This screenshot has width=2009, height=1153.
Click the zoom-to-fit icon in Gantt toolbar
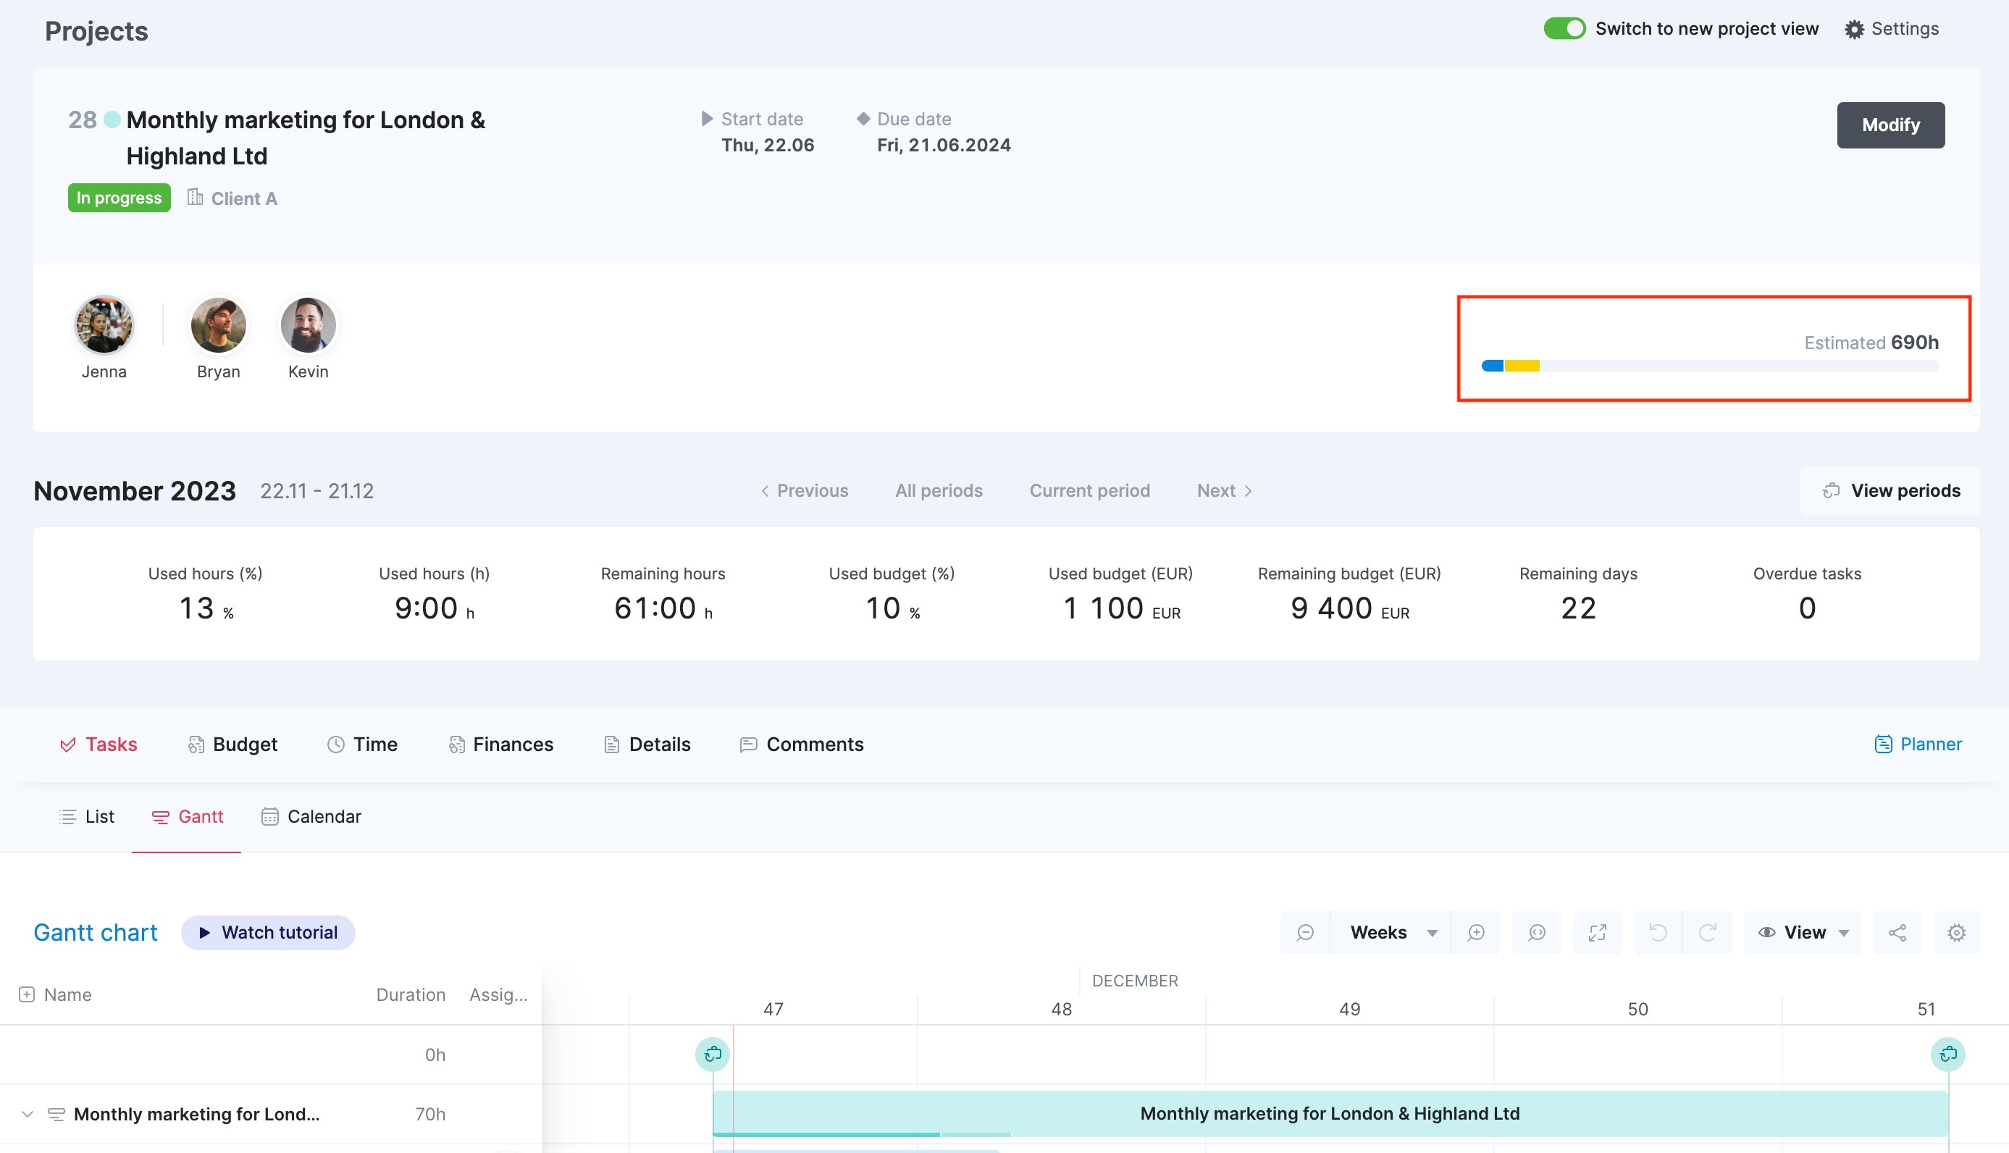click(x=1537, y=932)
